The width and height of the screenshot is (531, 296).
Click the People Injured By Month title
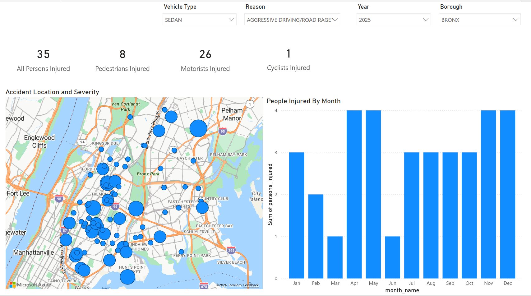pyautogui.click(x=303, y=101)
